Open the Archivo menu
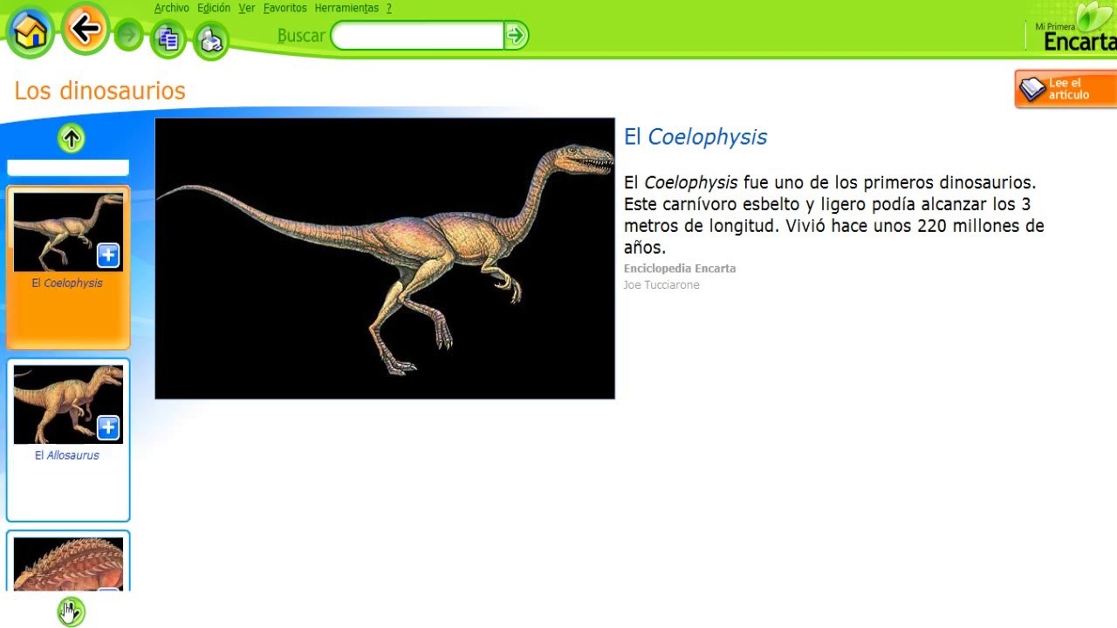The width and height of the screenshot is (1117, 628). (x=172, y=8)
